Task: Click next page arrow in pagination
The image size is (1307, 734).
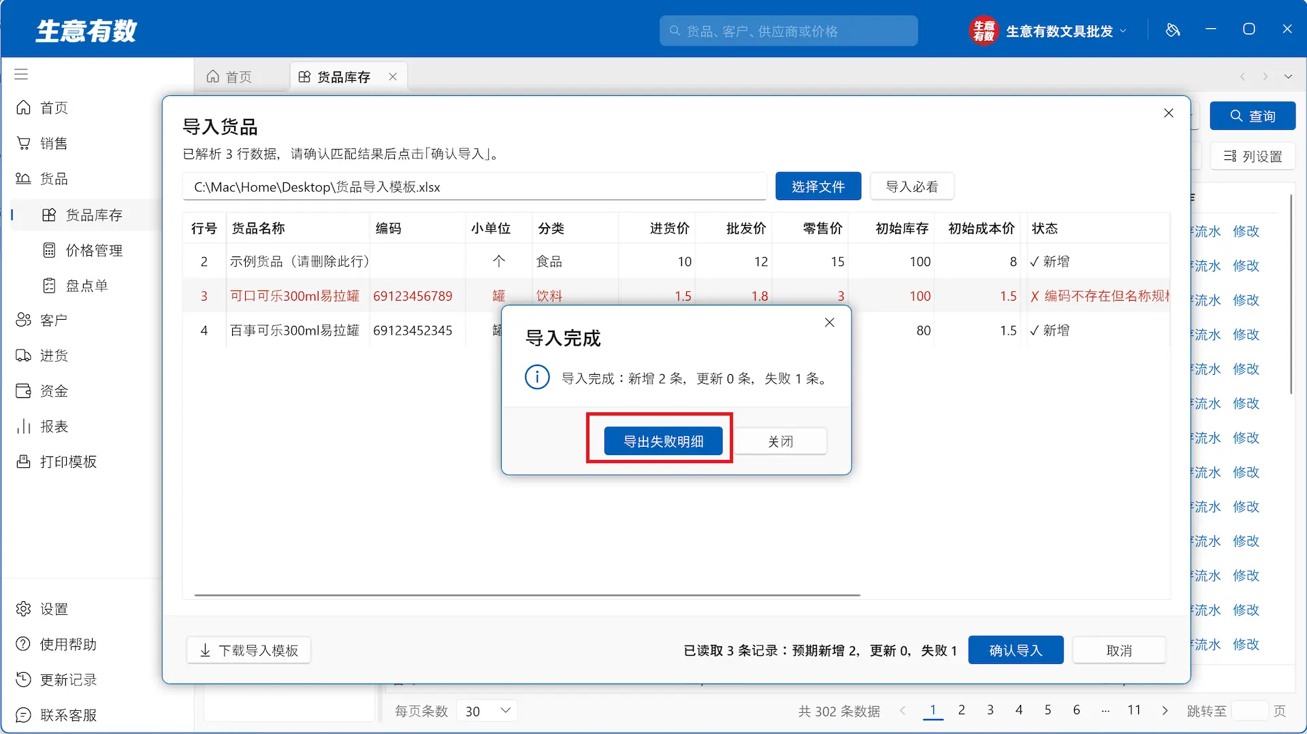Action: tap(1165, 711)
